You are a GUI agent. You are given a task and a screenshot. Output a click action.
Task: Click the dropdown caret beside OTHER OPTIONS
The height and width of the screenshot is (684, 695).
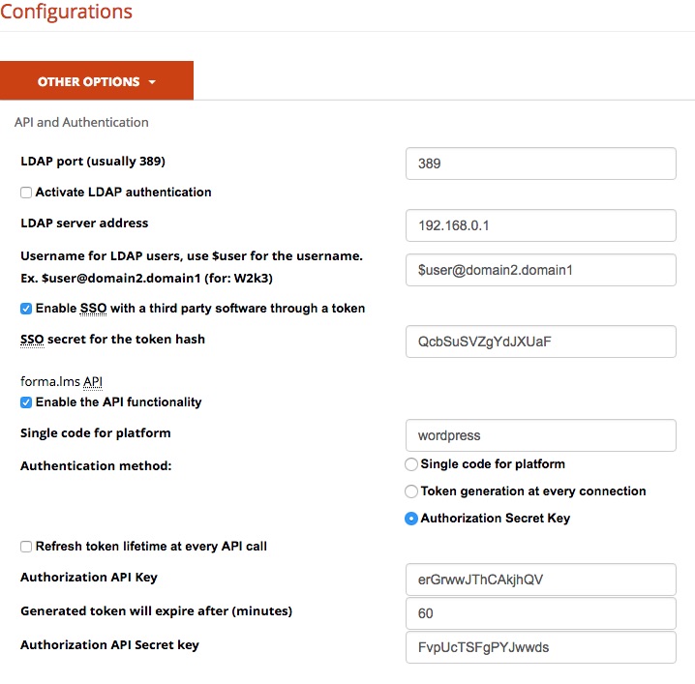(152, 82)
